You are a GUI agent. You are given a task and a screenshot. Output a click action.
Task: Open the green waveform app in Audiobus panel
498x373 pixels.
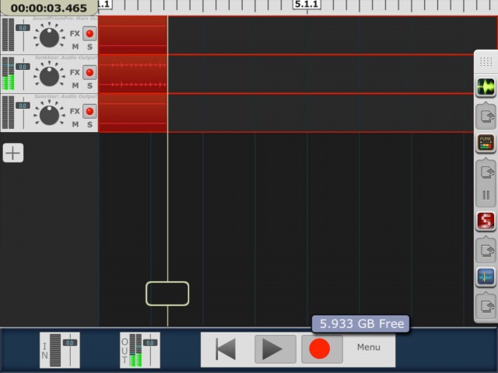coord(486,87)
